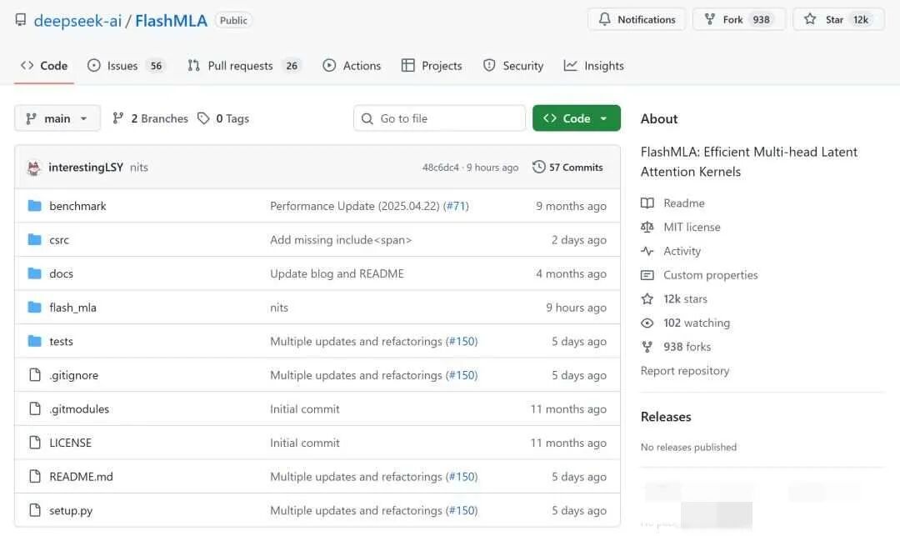Open the Projects tab
Screen dimensions: 900x536
pyautogui.click(x=431, y=65)
